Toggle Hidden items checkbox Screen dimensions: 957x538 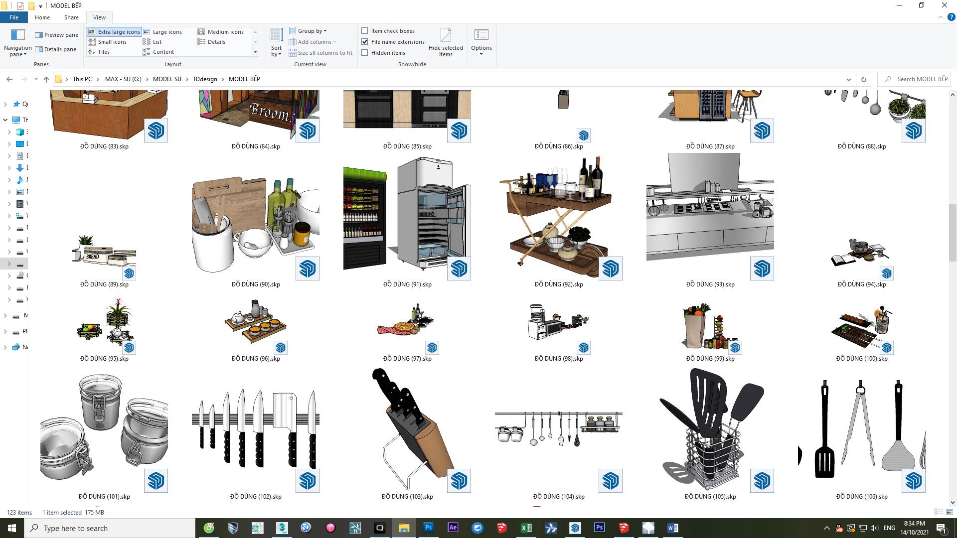(x=365, y=53)
